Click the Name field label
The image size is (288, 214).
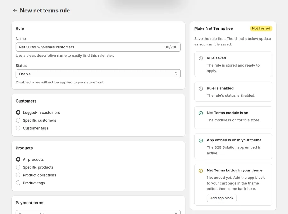coord(20,39)
